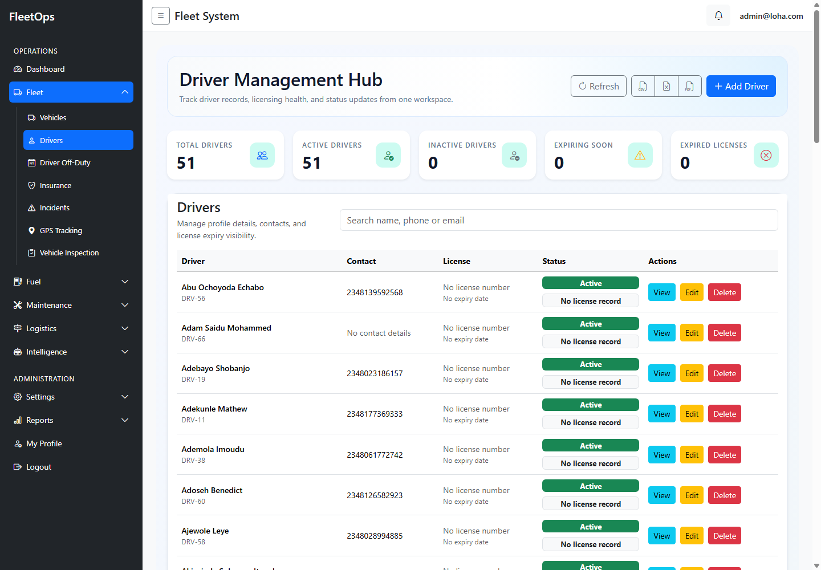The height and width of the screenshot is (570, 821).
Task: Open GPS Tracking
Action: click(78, 230)
